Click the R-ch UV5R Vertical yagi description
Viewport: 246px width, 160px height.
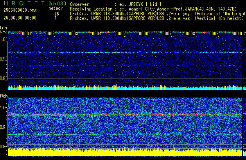coord(157,18)
